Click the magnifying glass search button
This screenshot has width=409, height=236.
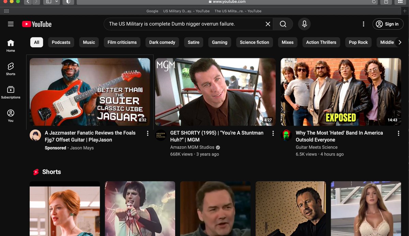point(283,24)
